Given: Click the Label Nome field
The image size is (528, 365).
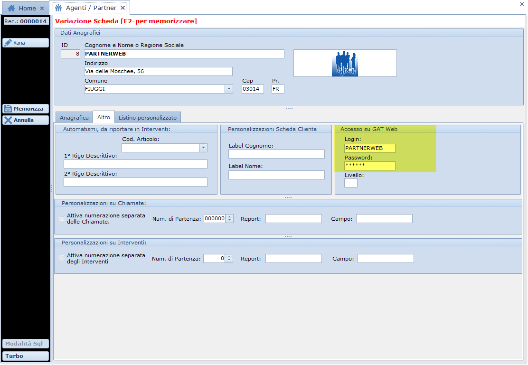Looking at the screenshot, I should click(x=276, y=175).
